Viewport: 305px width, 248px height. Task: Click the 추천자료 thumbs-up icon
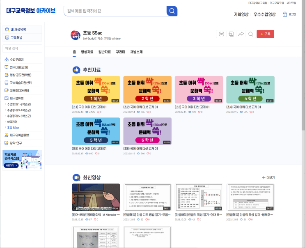76,70
